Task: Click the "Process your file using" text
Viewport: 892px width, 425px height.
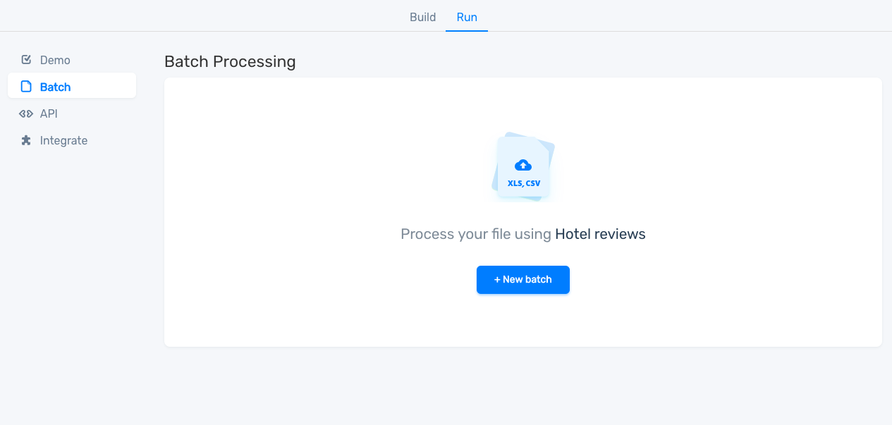Action: [476, 234]
